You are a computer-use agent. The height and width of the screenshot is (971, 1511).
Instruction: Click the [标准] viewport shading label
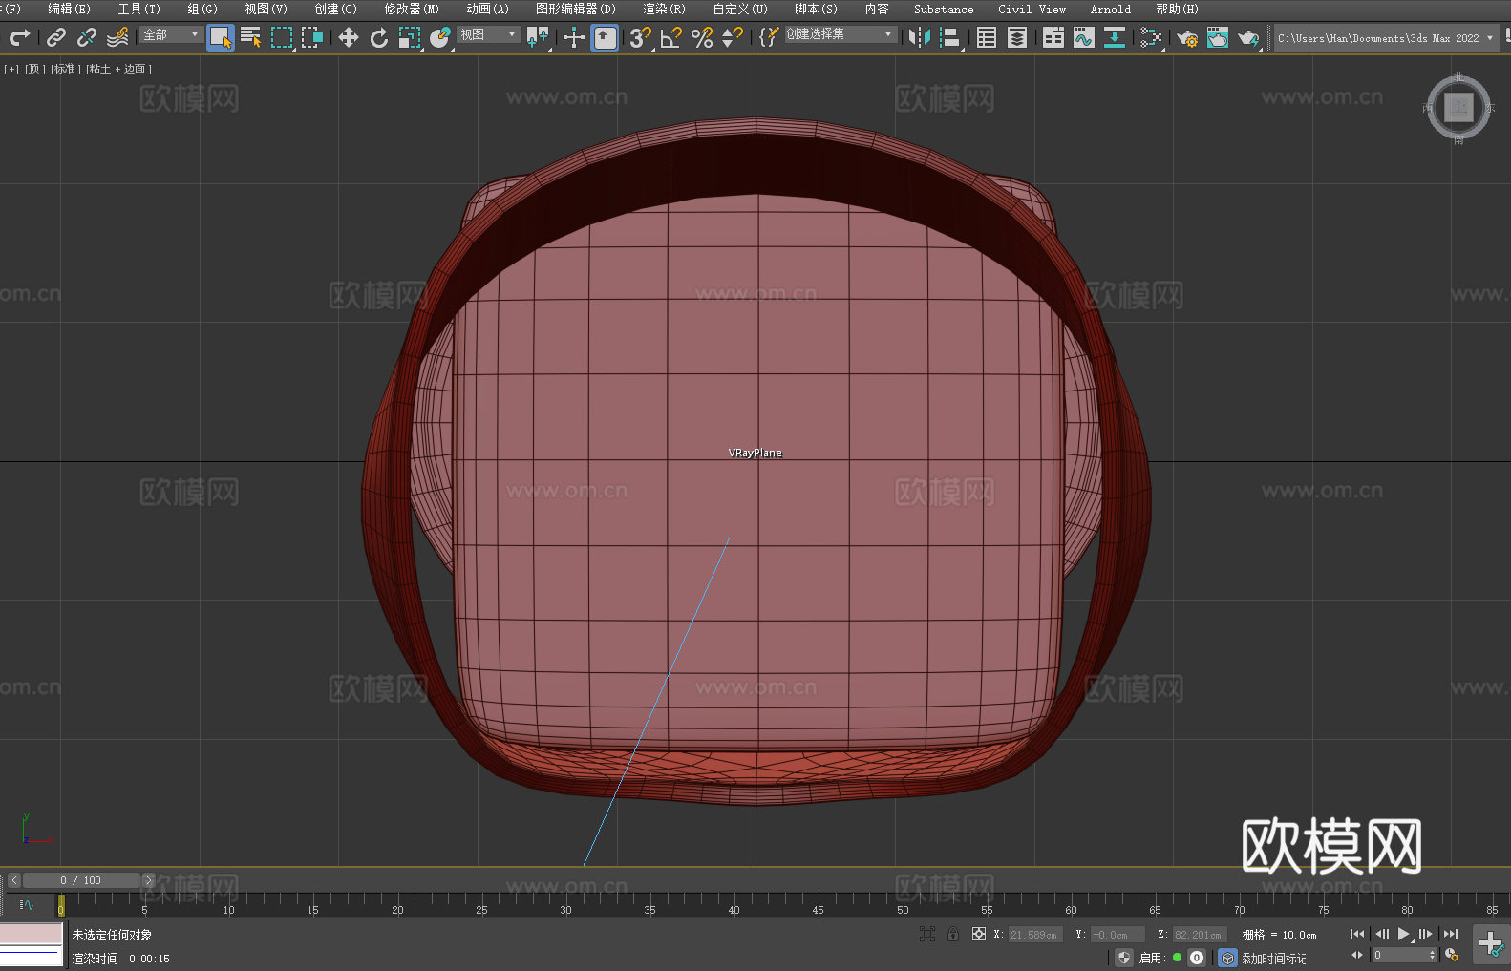[x=65, y=69]
